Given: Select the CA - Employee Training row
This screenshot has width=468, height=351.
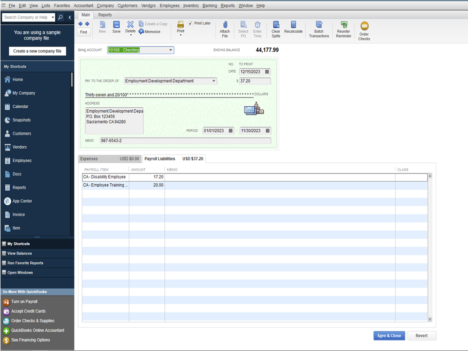Looking at the screenshot, I should (x=254, y=185).
